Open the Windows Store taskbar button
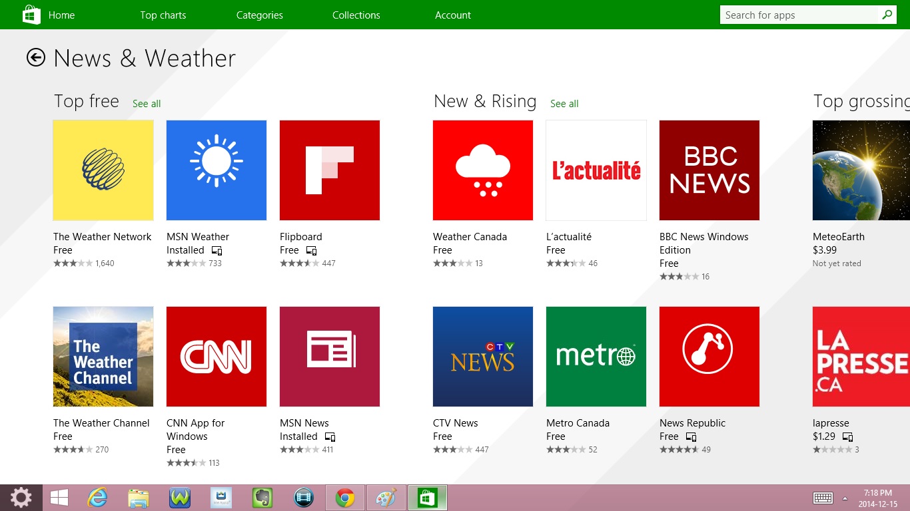The image size is (910, 511). click(x=427, y=498)
